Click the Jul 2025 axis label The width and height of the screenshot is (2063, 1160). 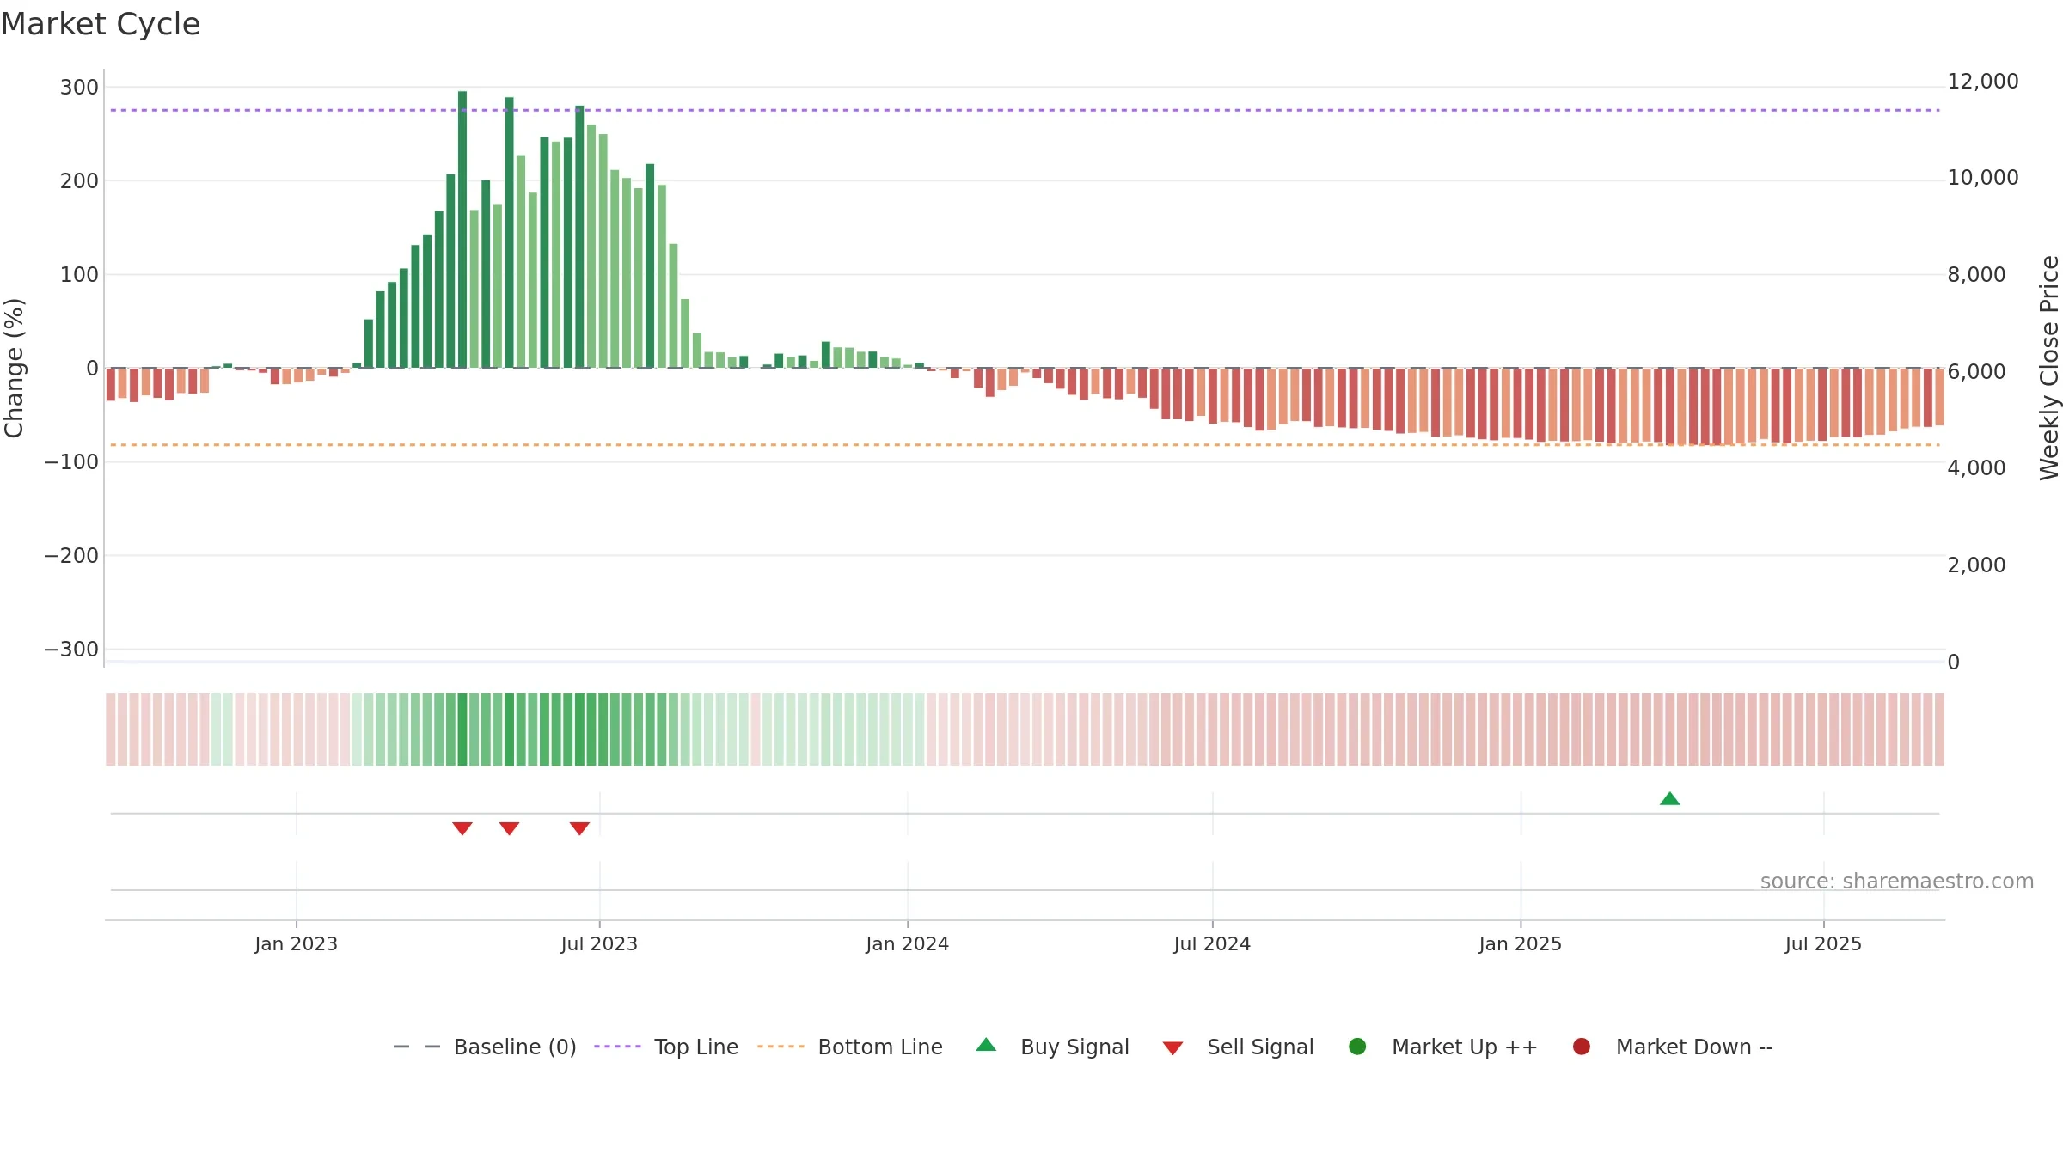1823,943
